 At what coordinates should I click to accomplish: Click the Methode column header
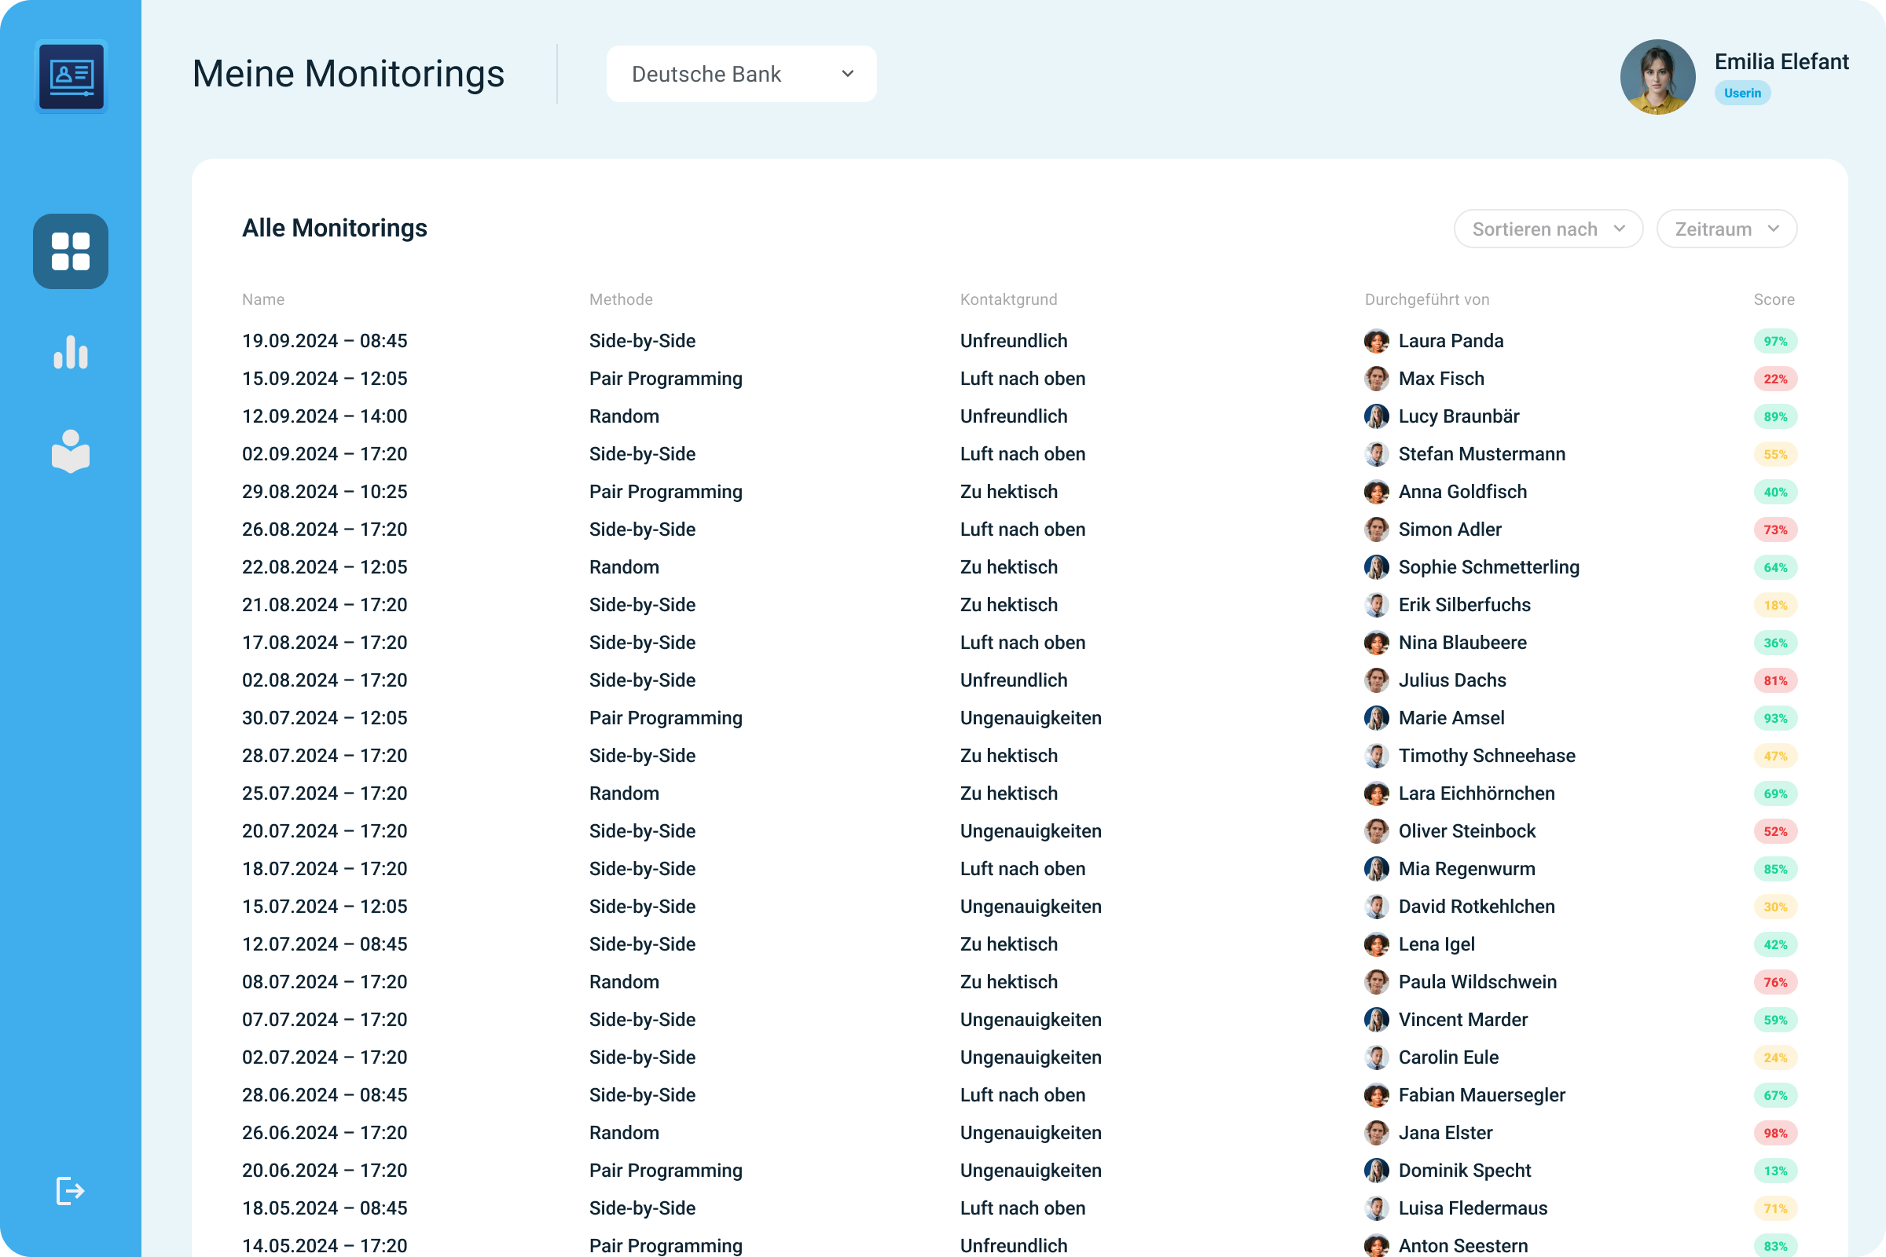[x=621, y=299]
